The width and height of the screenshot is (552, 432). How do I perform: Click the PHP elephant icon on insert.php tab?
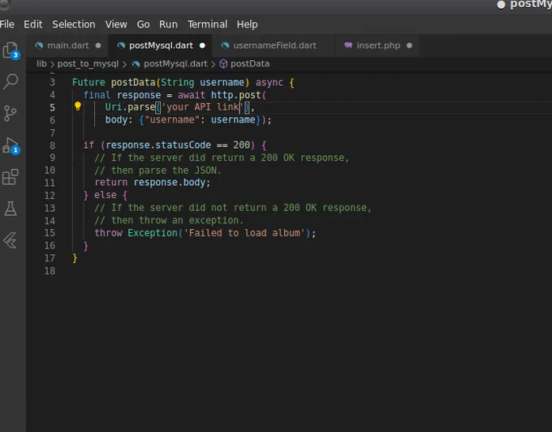click(x=348, y=45)
